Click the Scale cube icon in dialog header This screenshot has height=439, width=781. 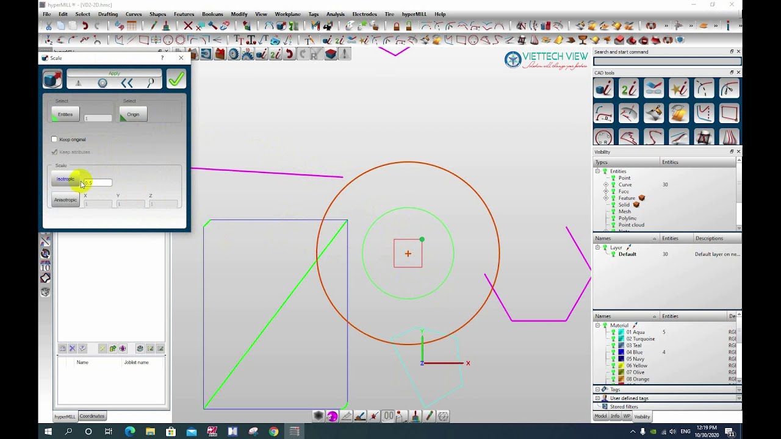click(x=52, y=79)
